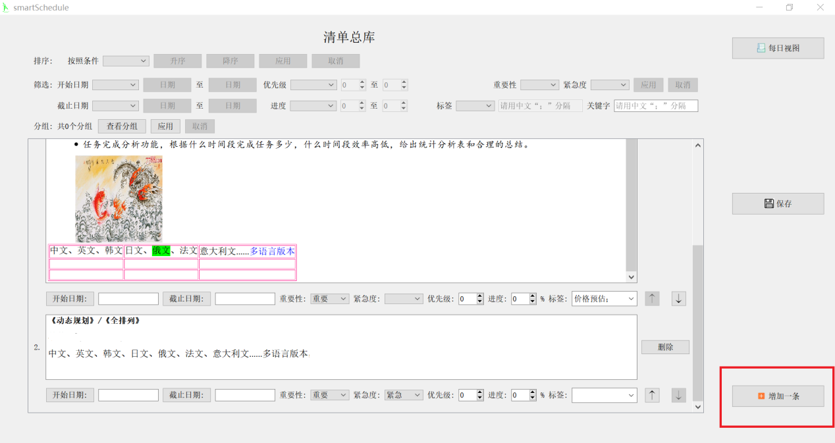835x443 pixels.
Task: Increment task 1 progress with the stepper arrow
Action: [531, 296]
